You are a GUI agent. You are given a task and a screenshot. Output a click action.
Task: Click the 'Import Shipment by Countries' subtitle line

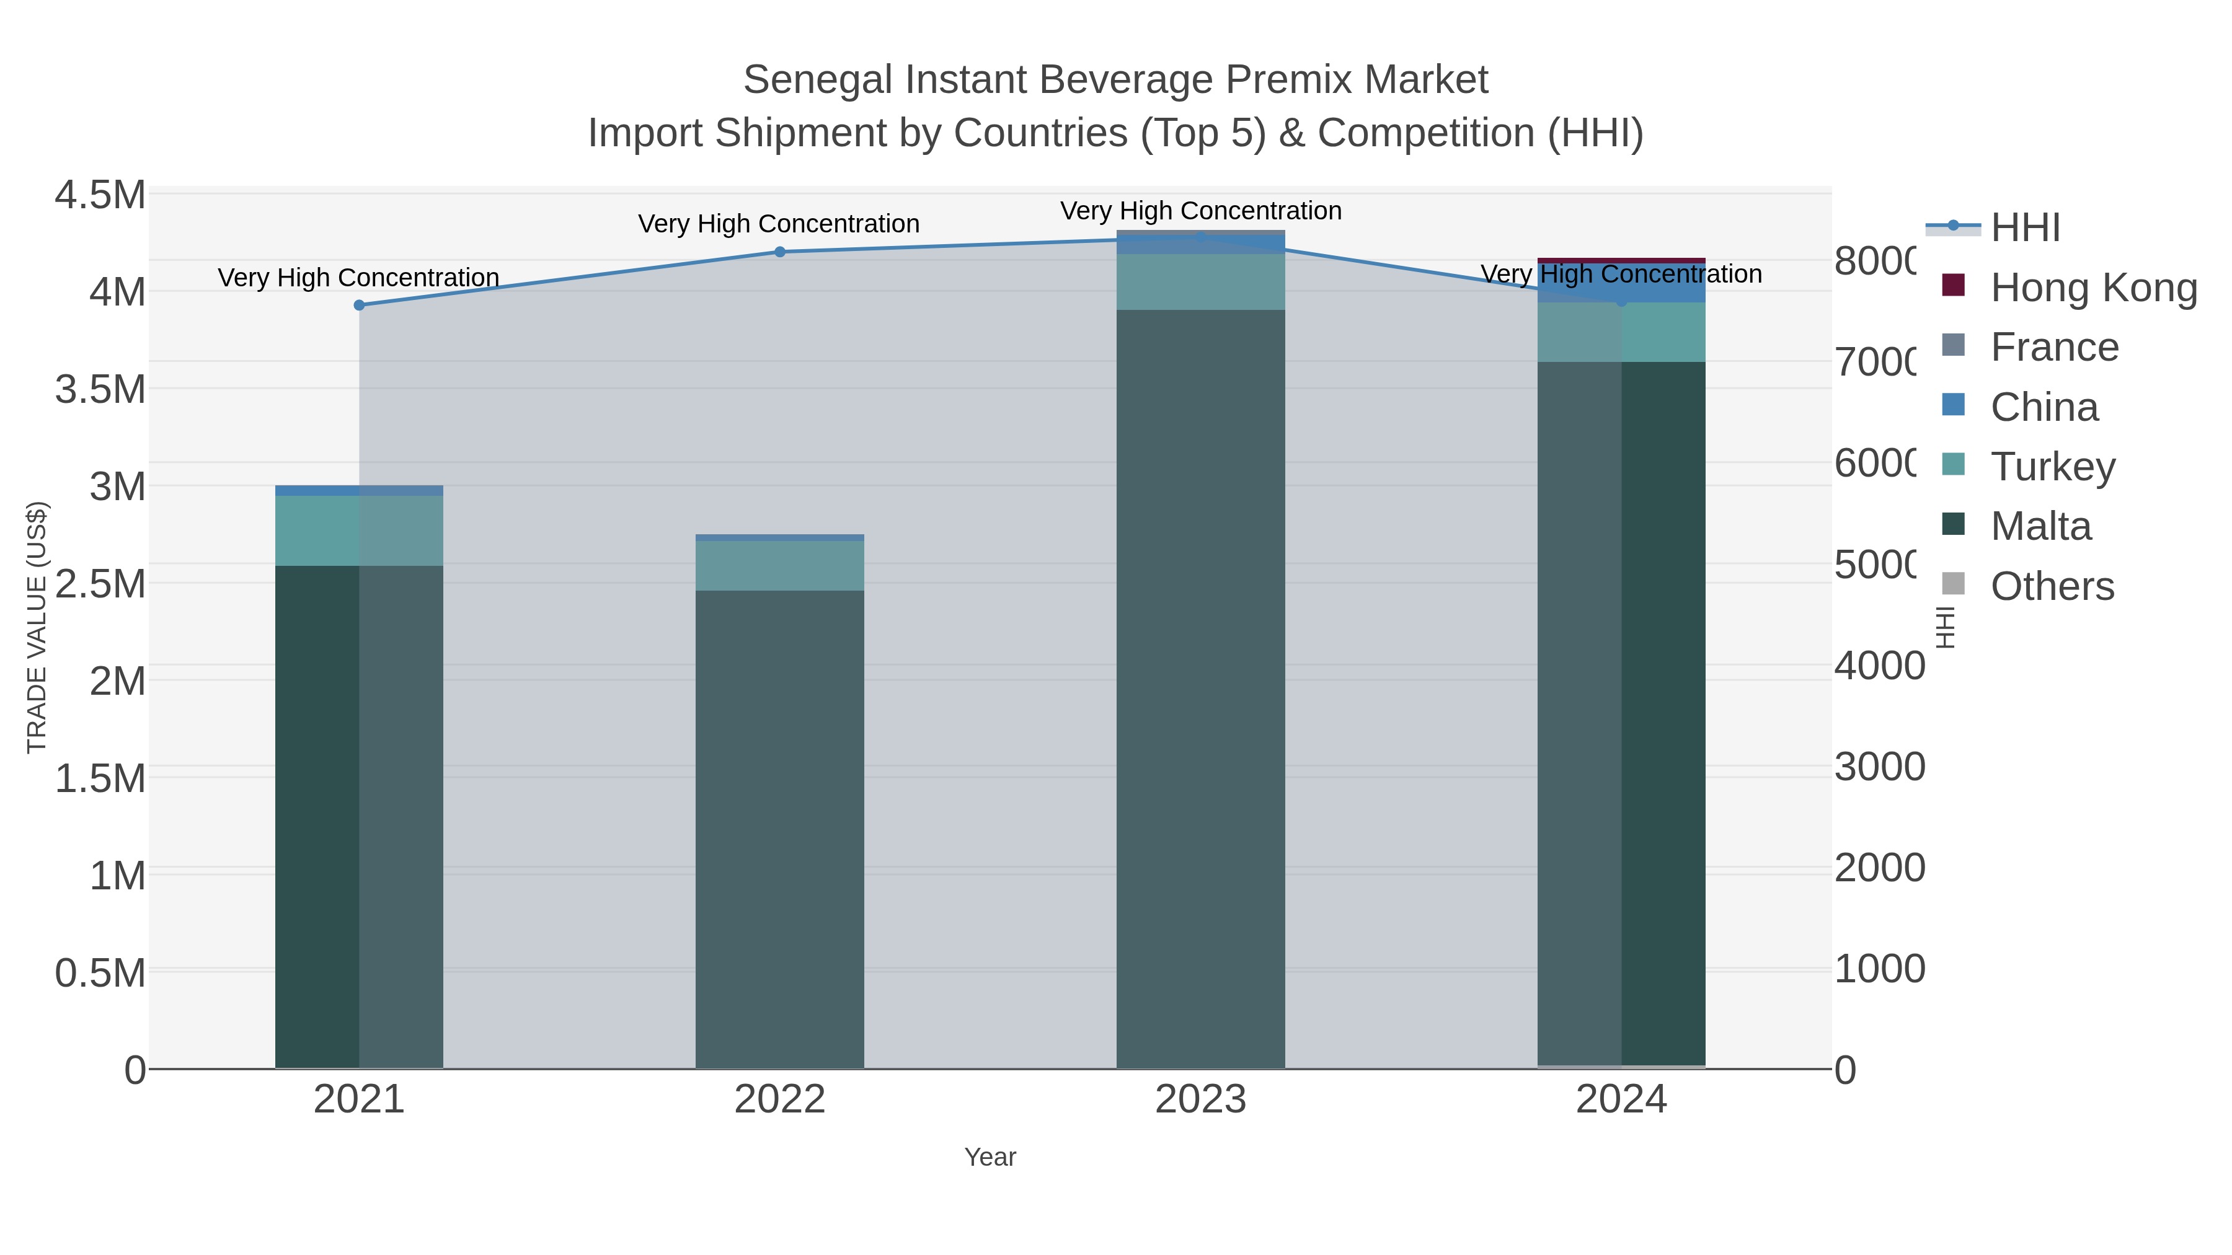click(1116, 133)
